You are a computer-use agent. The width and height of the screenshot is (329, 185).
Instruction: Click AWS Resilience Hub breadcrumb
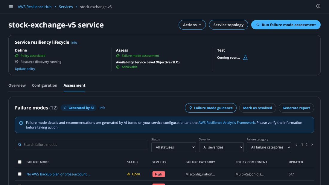click(x=35, y=7)
